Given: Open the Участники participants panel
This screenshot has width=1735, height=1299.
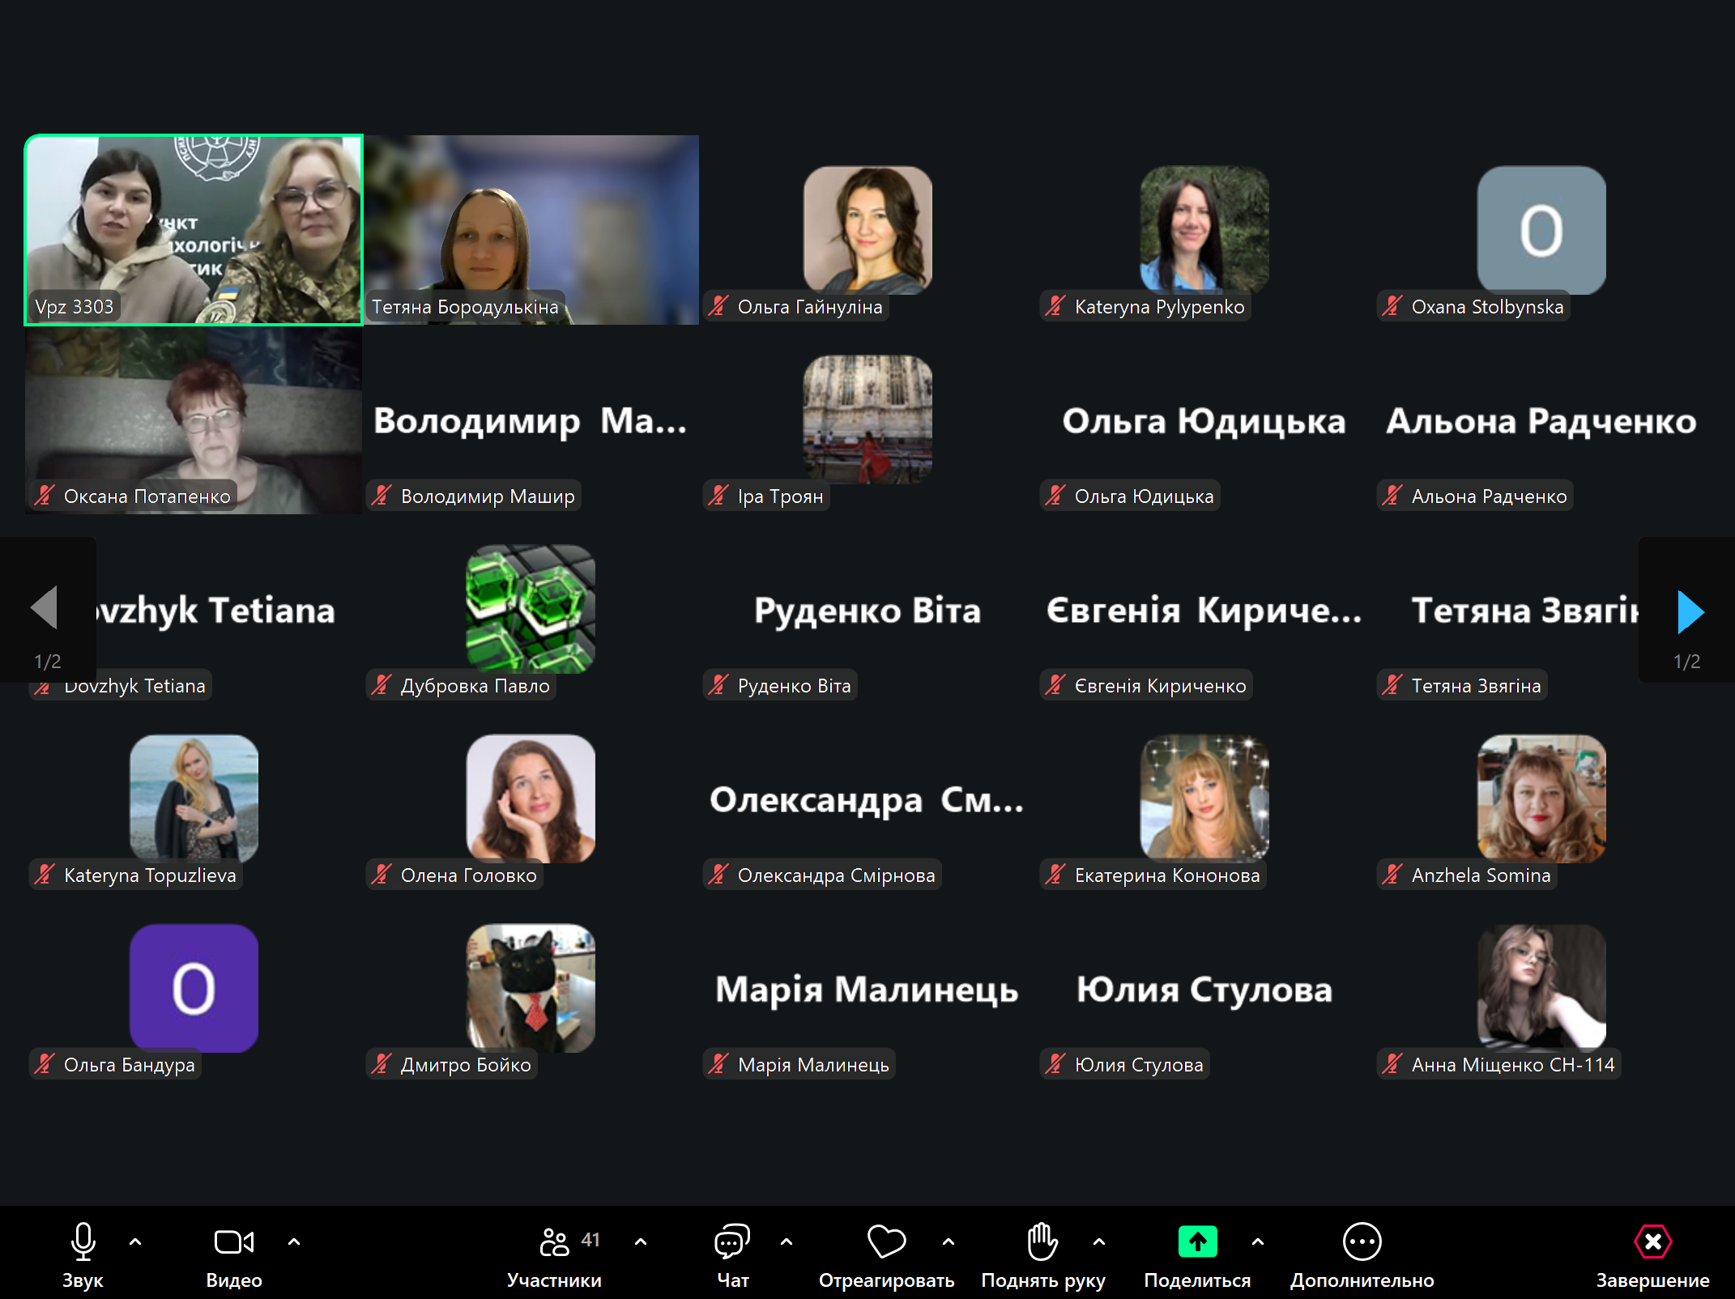Looking at the screenshot, I should (x=554, y=1241).
